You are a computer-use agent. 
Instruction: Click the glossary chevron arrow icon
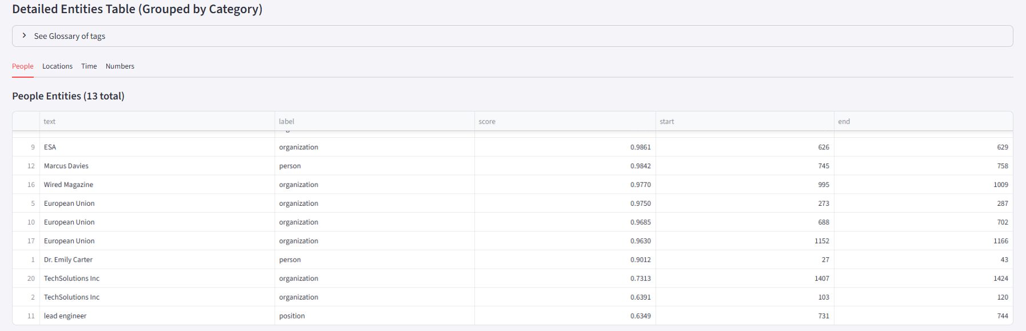24,35
